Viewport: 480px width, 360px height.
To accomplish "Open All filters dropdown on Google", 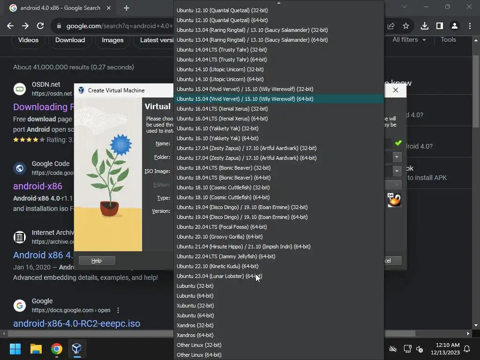I will click(409, 40).
